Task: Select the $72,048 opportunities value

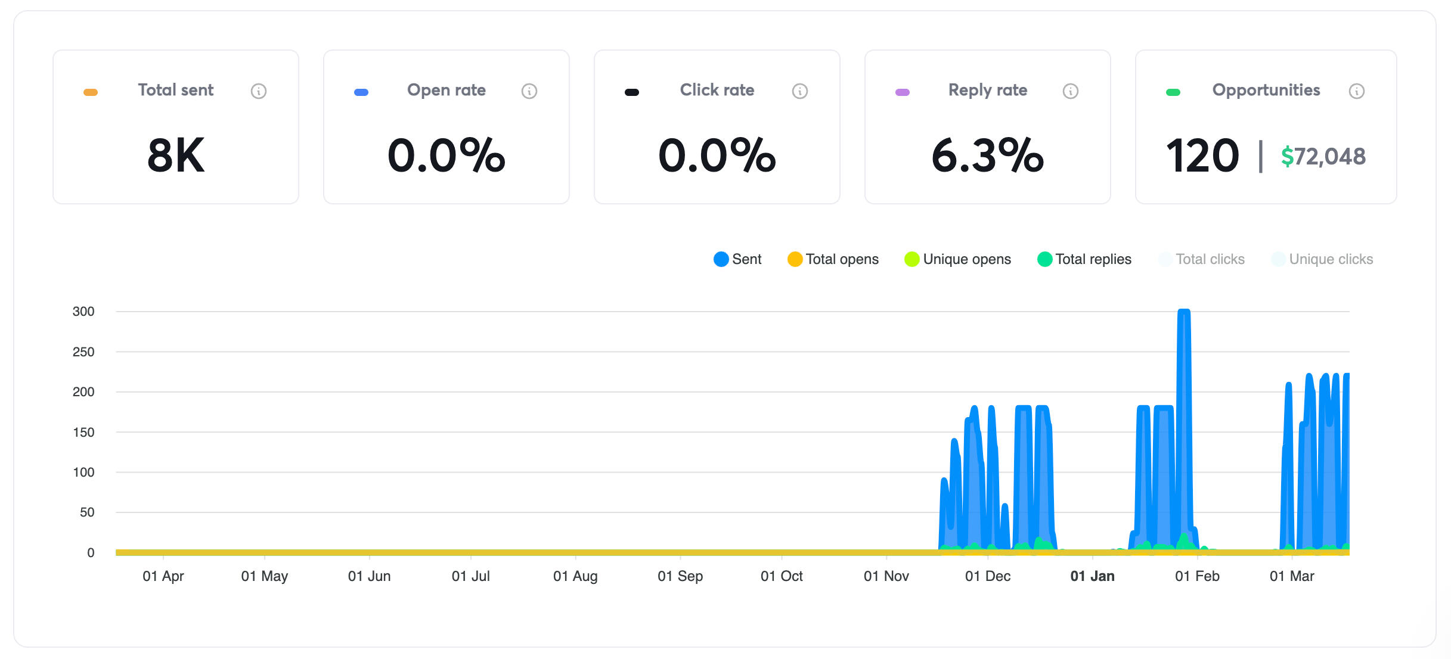Action: 1323,157
